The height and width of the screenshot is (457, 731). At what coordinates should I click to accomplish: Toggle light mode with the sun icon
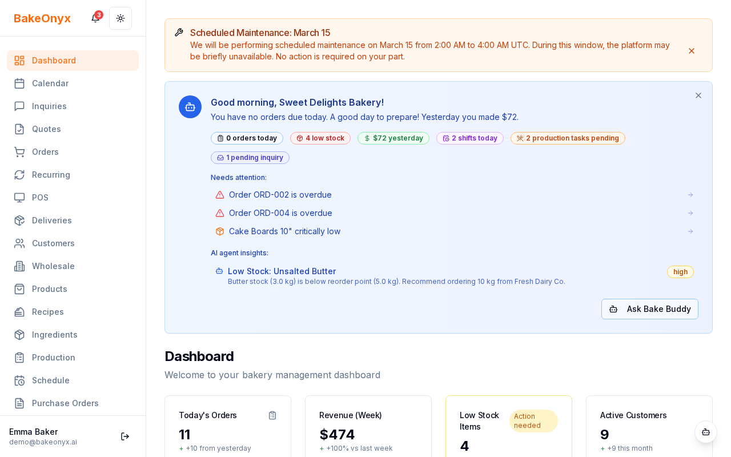click(121, 18)
